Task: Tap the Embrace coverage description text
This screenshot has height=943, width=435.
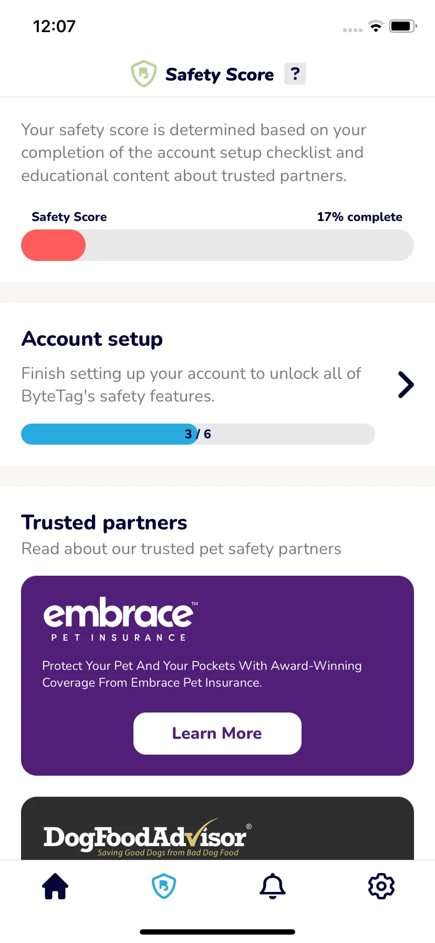Action: tap(202, 674)
